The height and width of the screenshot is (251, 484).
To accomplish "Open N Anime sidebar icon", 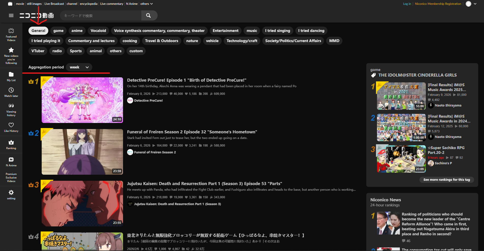I will click(11, 162).
